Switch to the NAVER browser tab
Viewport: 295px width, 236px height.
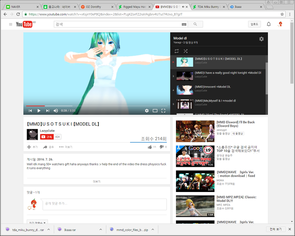22,7
